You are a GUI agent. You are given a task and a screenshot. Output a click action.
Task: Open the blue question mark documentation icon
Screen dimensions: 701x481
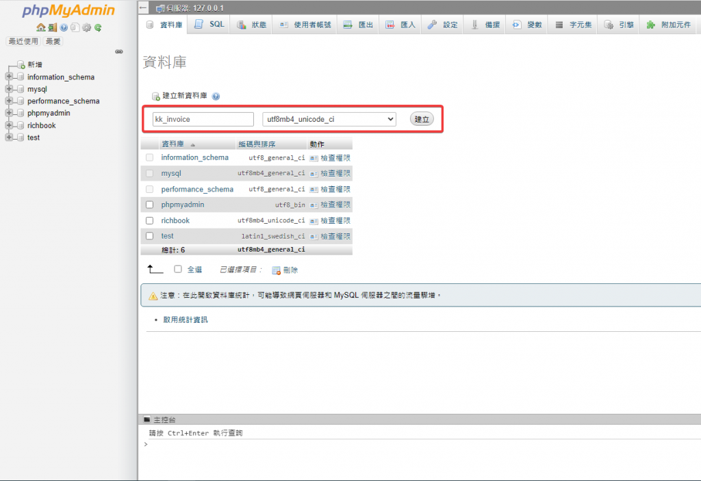pyautogui.click(x=64, y=27)
